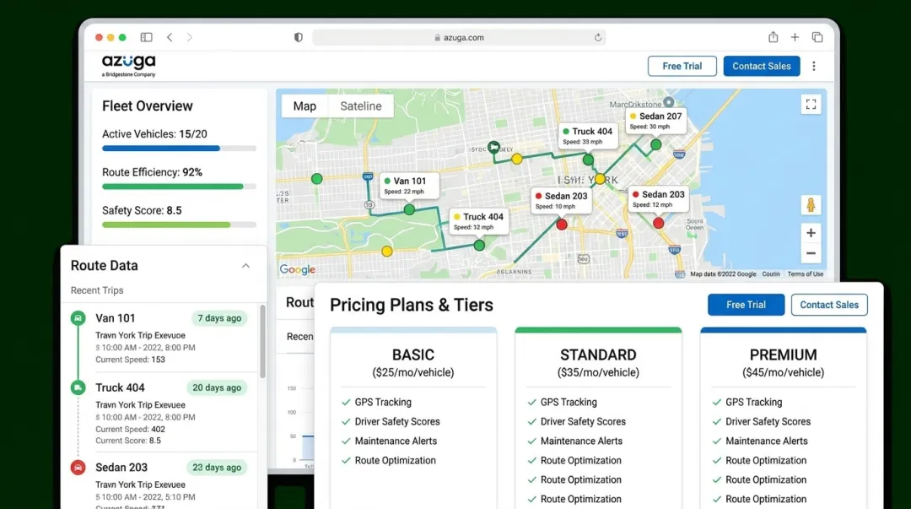Click the Azuga logo

click(128, 66)
